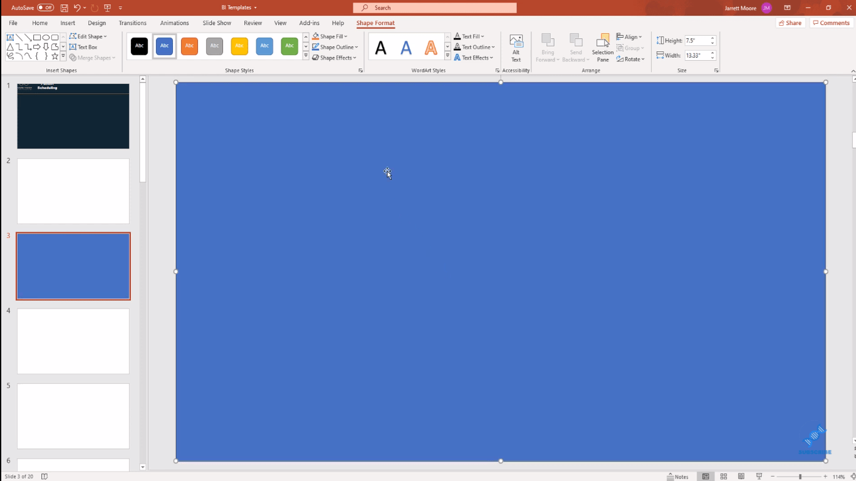Click the Undo arrow icon
Viewport: 856px width, 481px height.
tap(76, 8)
